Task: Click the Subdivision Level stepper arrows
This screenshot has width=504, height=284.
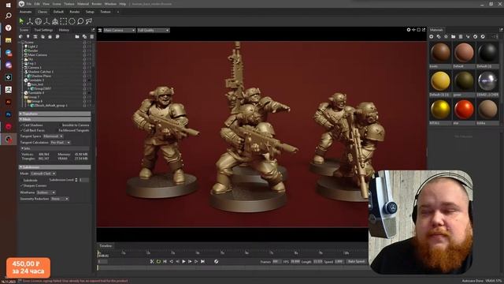Action: pyautogui.click(x=76, y=180)
